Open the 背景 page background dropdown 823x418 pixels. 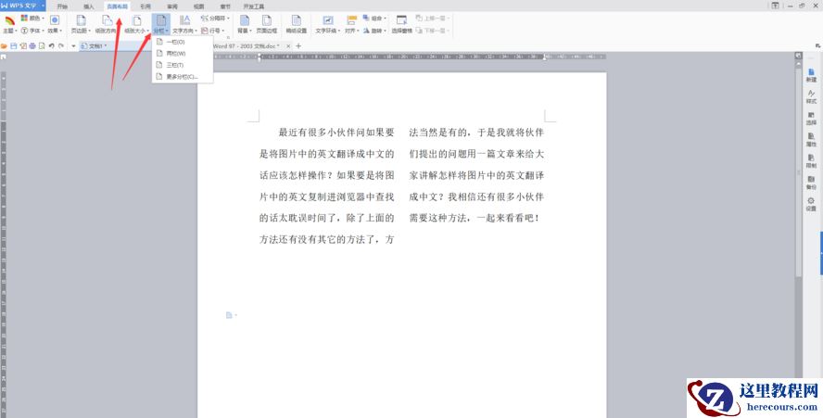244,24
